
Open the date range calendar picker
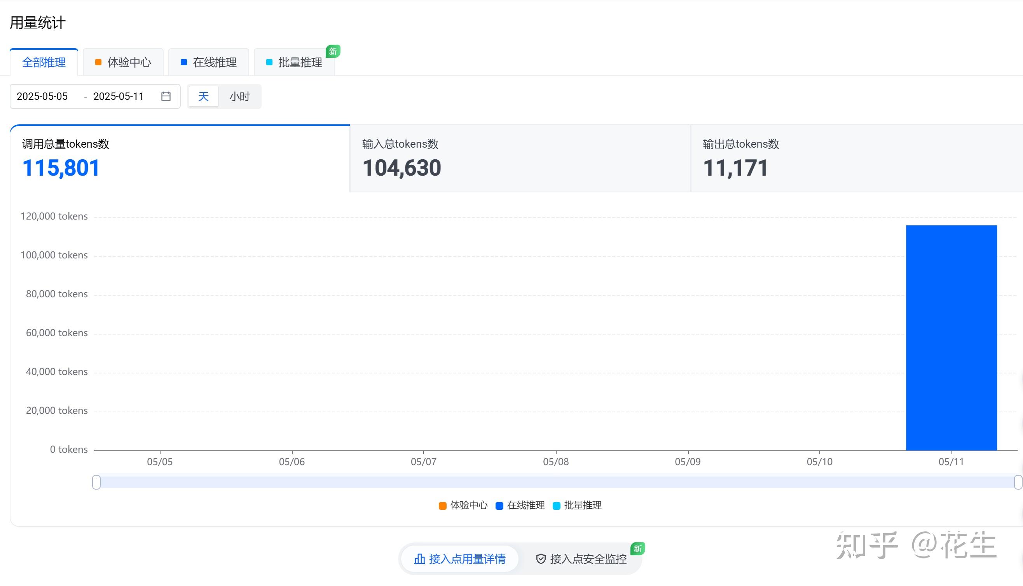[x=166, y=96]
